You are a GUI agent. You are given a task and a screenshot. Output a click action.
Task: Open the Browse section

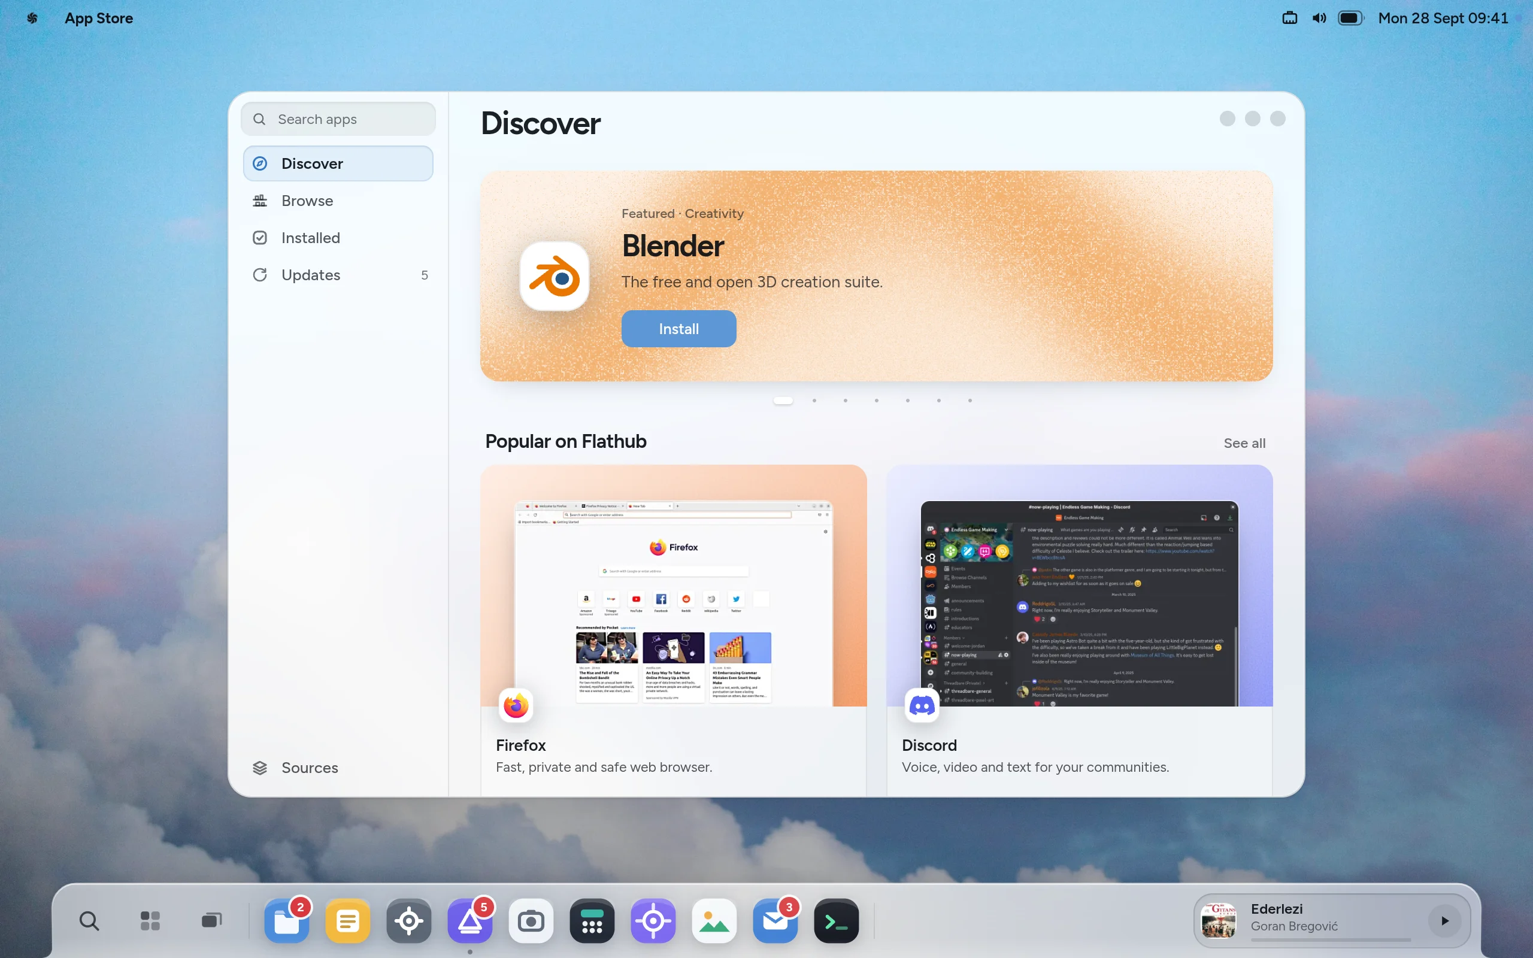click(x=338, y=201)
